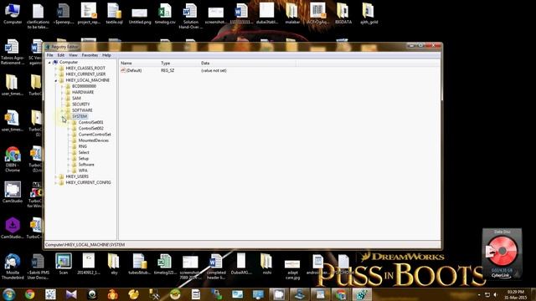This screenshot has height=301, width=536.
Task: Open the Edit menu in Registry Editor
Action: coord(61,55)
